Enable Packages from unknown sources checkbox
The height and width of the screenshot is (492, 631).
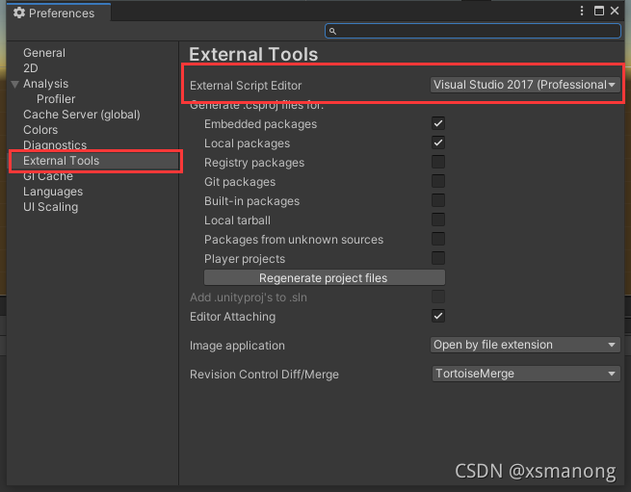pyautogui.click(x=437, y=239)
